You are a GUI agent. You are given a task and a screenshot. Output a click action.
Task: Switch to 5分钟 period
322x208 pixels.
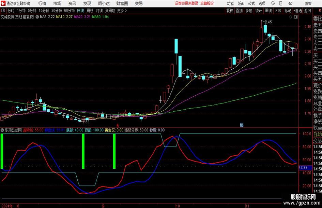click(x=32, y=11)
